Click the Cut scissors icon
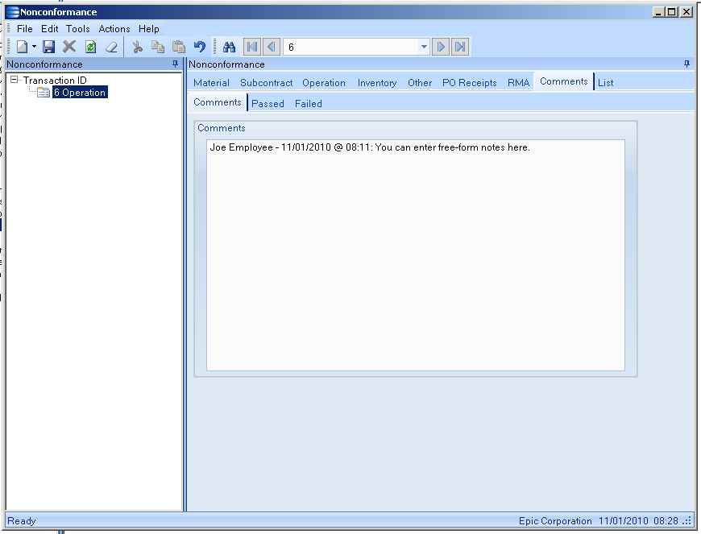 point(137,47)
